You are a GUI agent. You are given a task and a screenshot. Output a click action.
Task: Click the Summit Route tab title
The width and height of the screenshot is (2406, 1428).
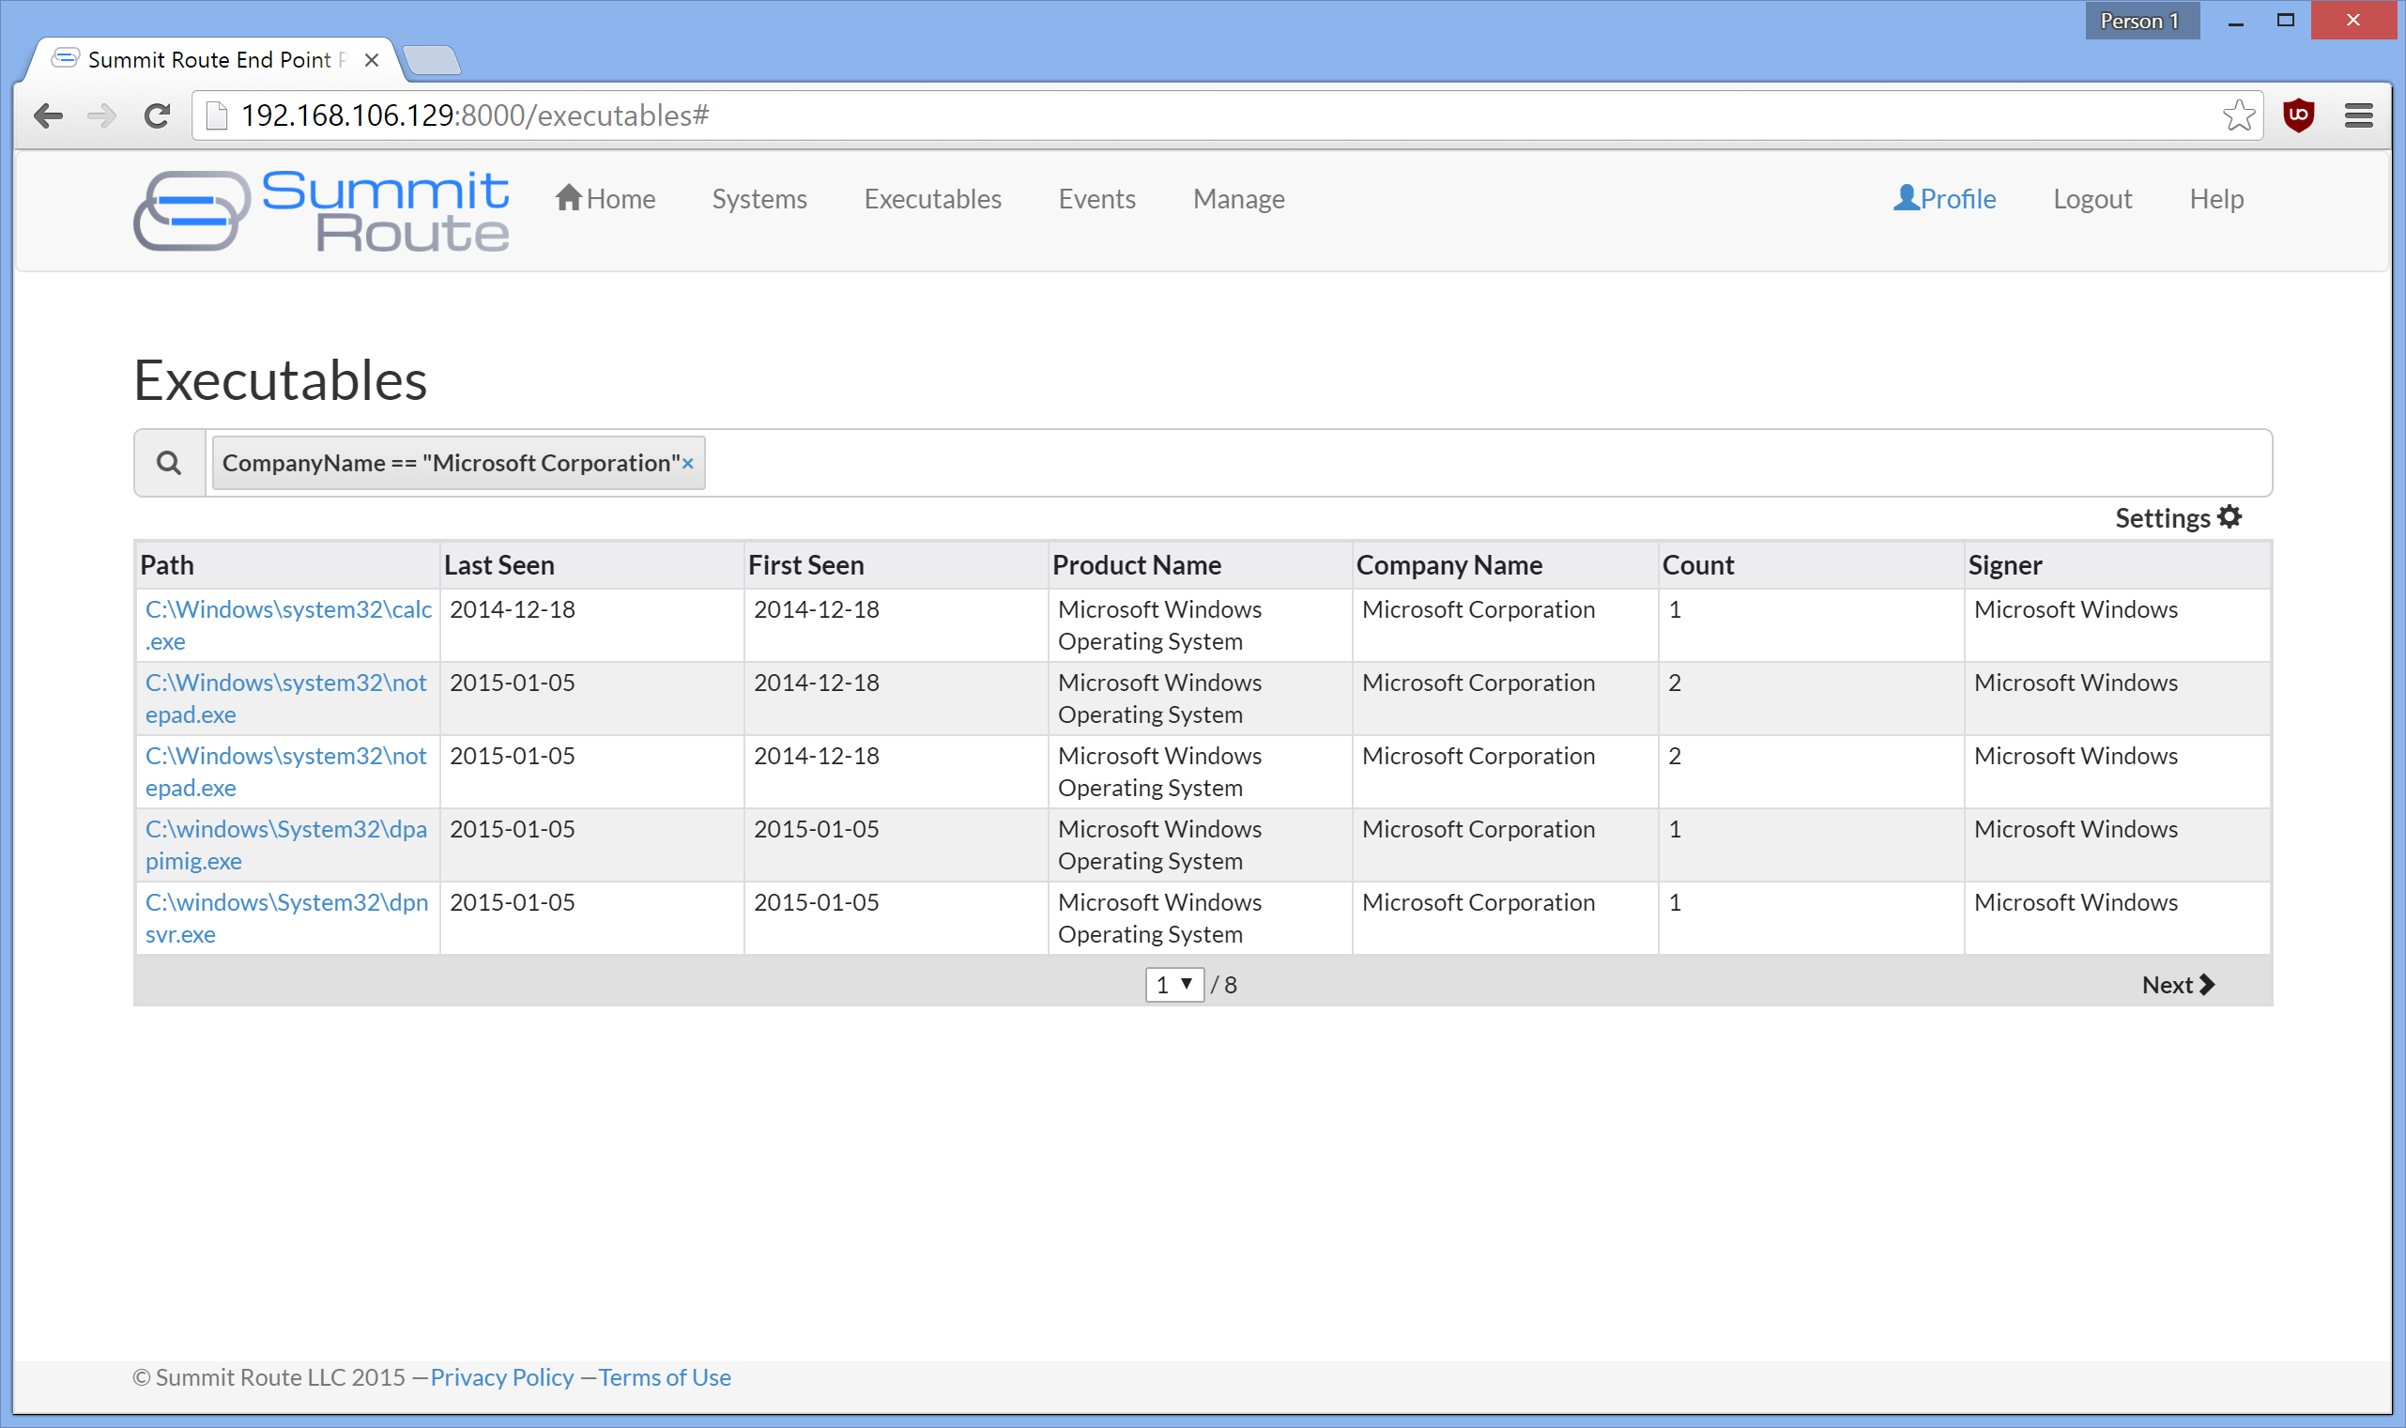[x=218, y=60]
